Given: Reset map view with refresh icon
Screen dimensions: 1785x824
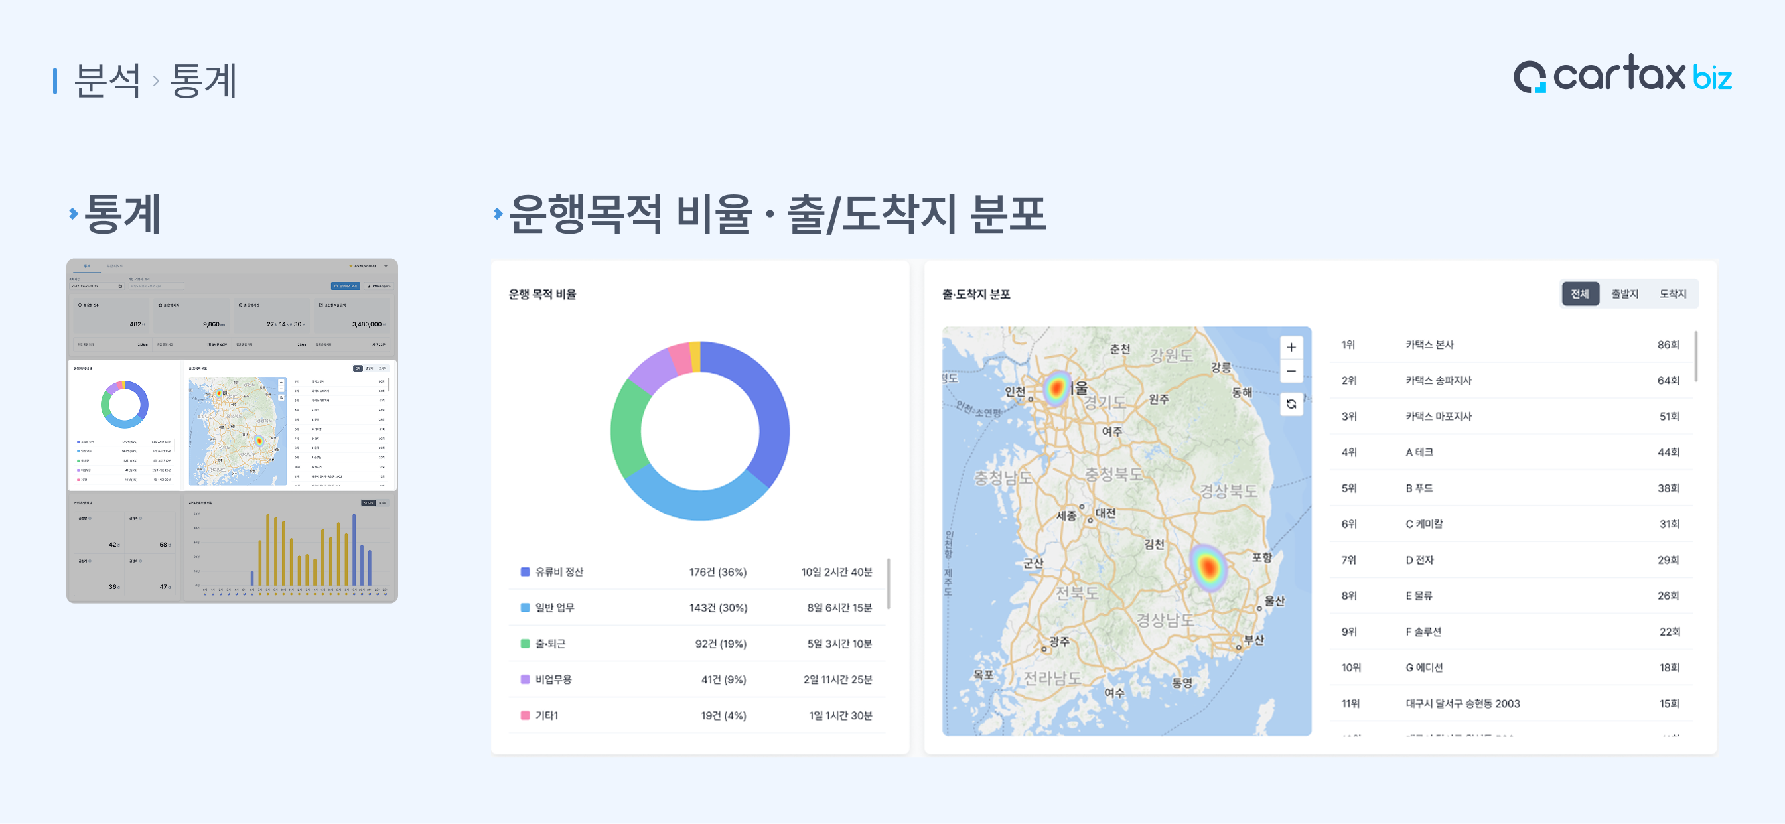Looking at the screenshot, I should pyautogui.click(x=1291, y=404).
